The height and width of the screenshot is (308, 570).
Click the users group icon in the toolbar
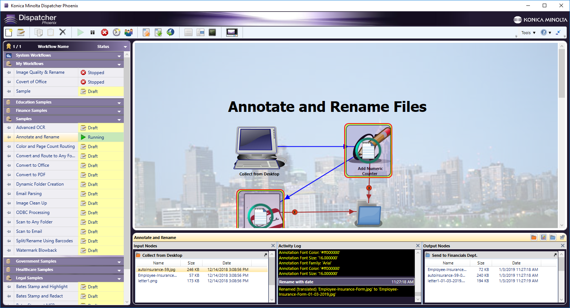tap(129, 32)
